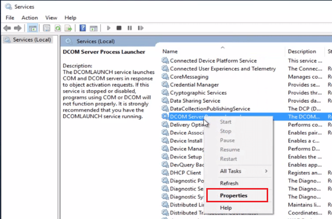Click the Services title bar gear icon

(8, 6)
